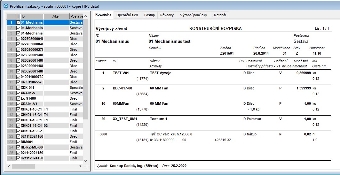
Task: Click TEST Vyvoje name in the report
Action: pos(161,73)
